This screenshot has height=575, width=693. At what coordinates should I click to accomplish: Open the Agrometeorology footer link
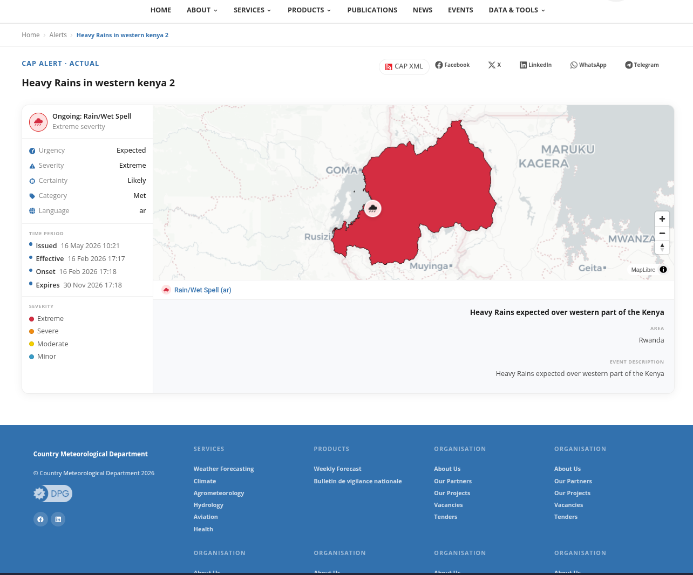(219, 493)
